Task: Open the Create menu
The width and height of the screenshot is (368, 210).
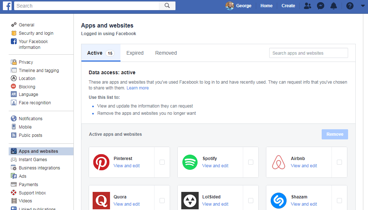Action: 288,6
